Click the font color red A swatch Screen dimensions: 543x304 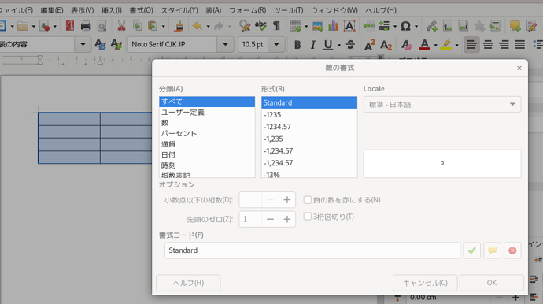tap(425, 44)
